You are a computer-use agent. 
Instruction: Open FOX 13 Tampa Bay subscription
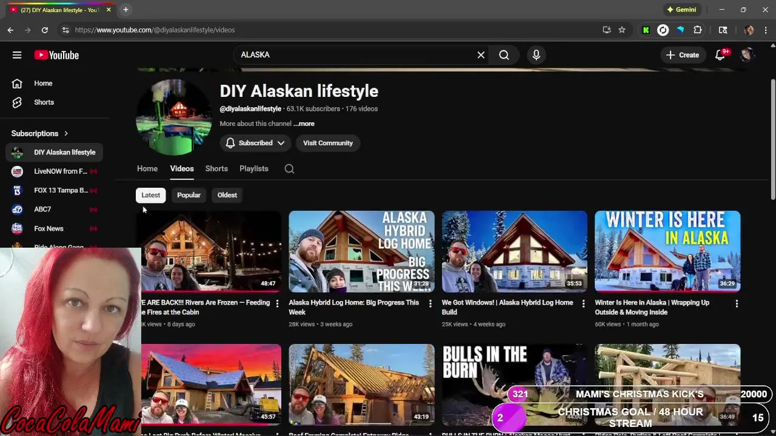(55, 190)
